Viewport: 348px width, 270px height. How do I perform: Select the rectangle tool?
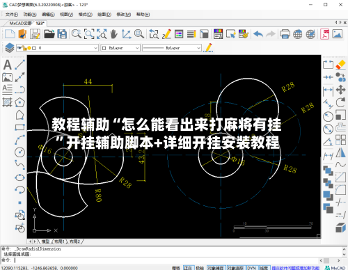click(x=19, y=127)
